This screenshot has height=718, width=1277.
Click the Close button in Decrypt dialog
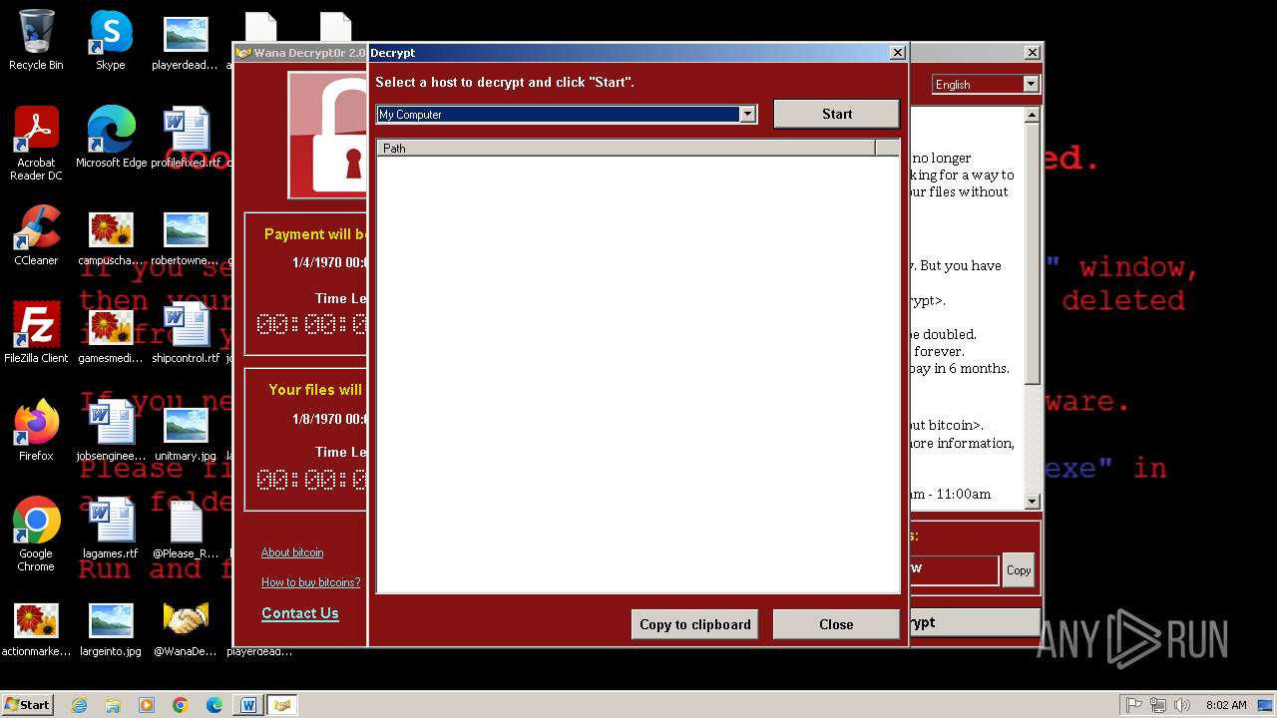(x=836, y=624)
